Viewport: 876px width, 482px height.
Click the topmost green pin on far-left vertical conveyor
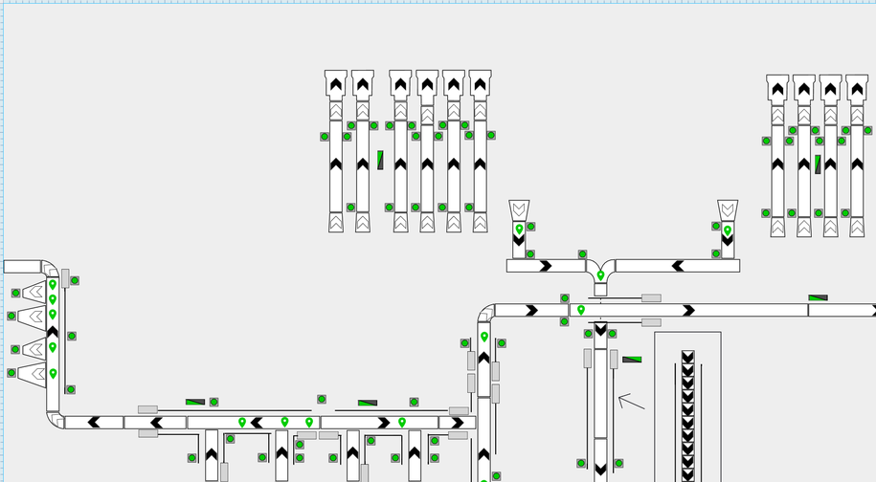tap(53, 285)
